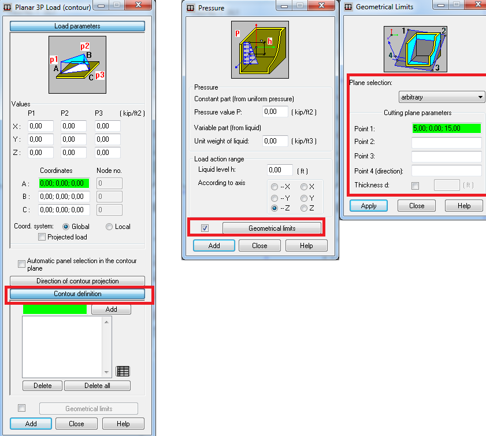Click the Planar 3P Load title-bar icon
Screen dimensions: 486x436
pyautogui.click(x=8, y=8)
